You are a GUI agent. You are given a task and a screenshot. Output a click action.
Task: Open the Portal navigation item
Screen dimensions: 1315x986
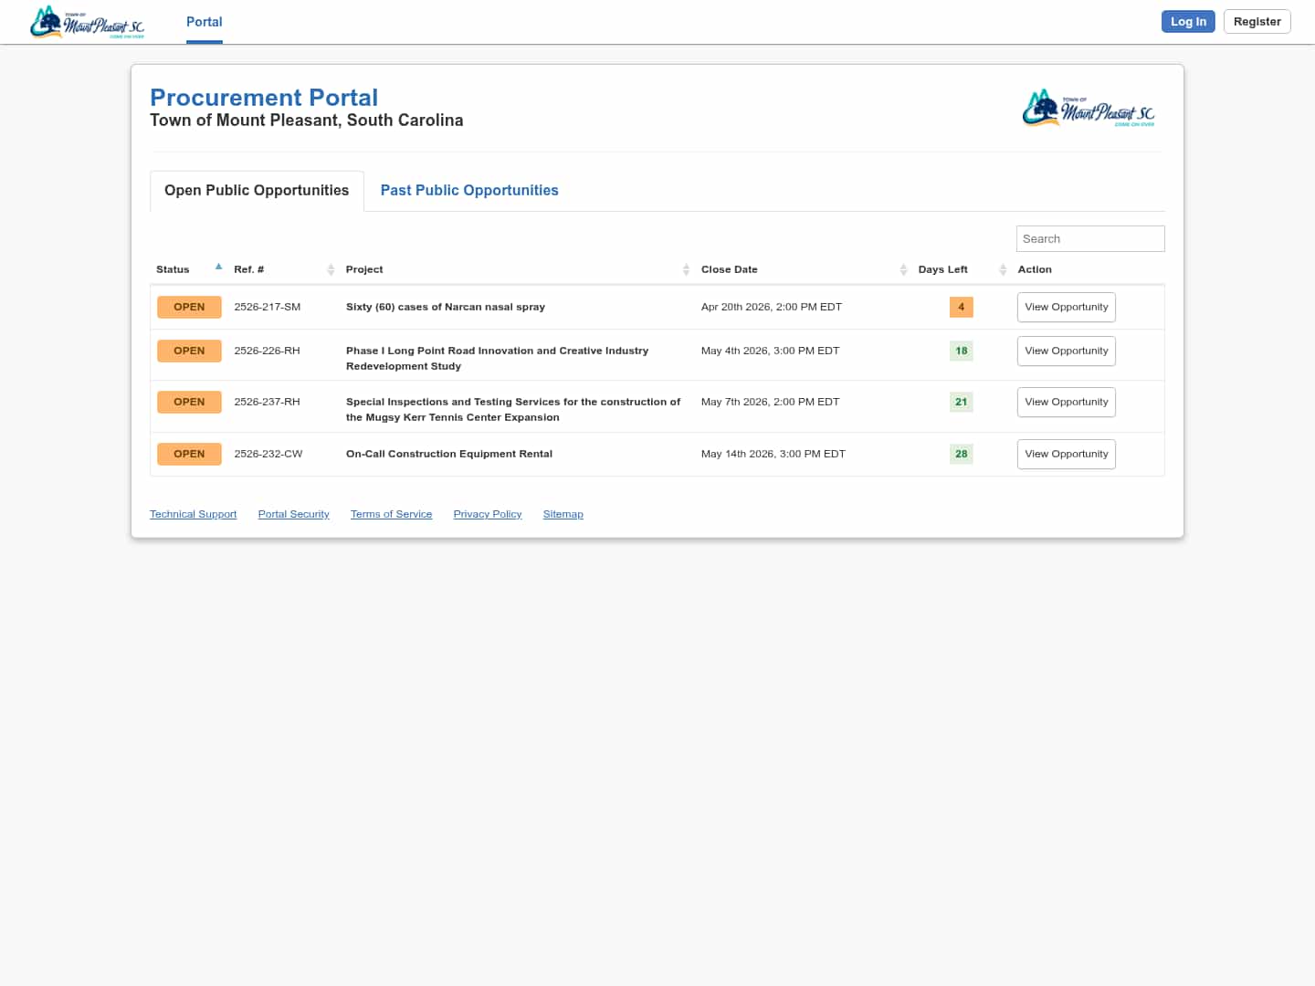[x=204, y=22]
